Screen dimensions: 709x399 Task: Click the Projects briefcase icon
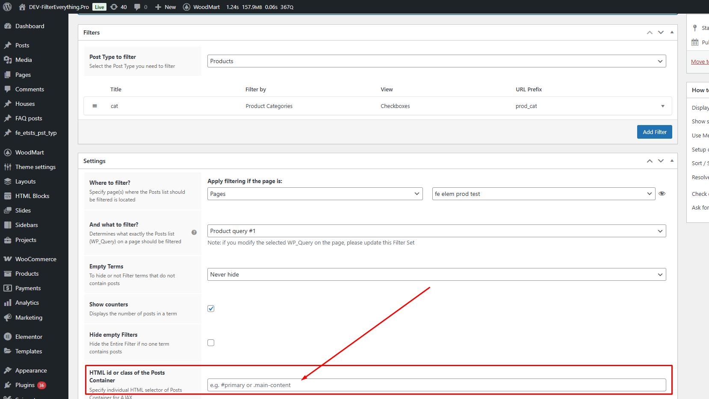[x=8, y=240]
